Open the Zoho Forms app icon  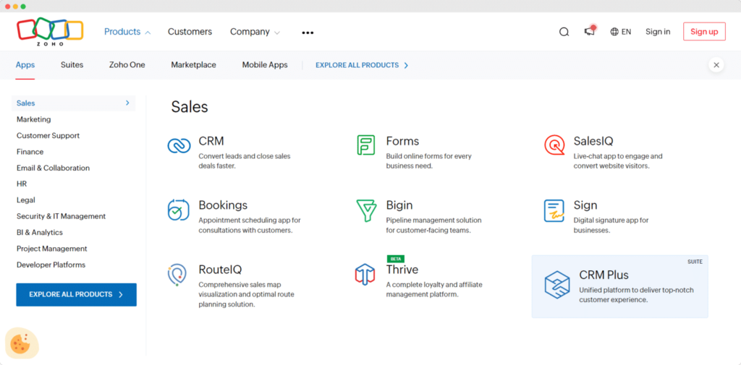click(x=366, y=145)
